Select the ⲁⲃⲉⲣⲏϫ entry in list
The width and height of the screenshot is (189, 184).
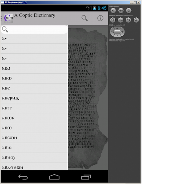34,98
